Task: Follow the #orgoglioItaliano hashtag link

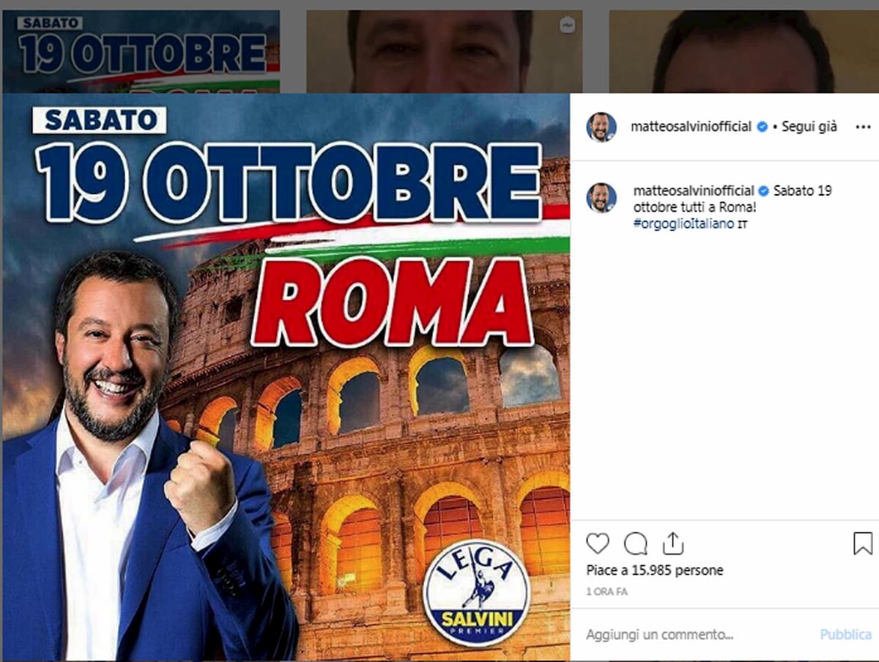Action: 683,224
